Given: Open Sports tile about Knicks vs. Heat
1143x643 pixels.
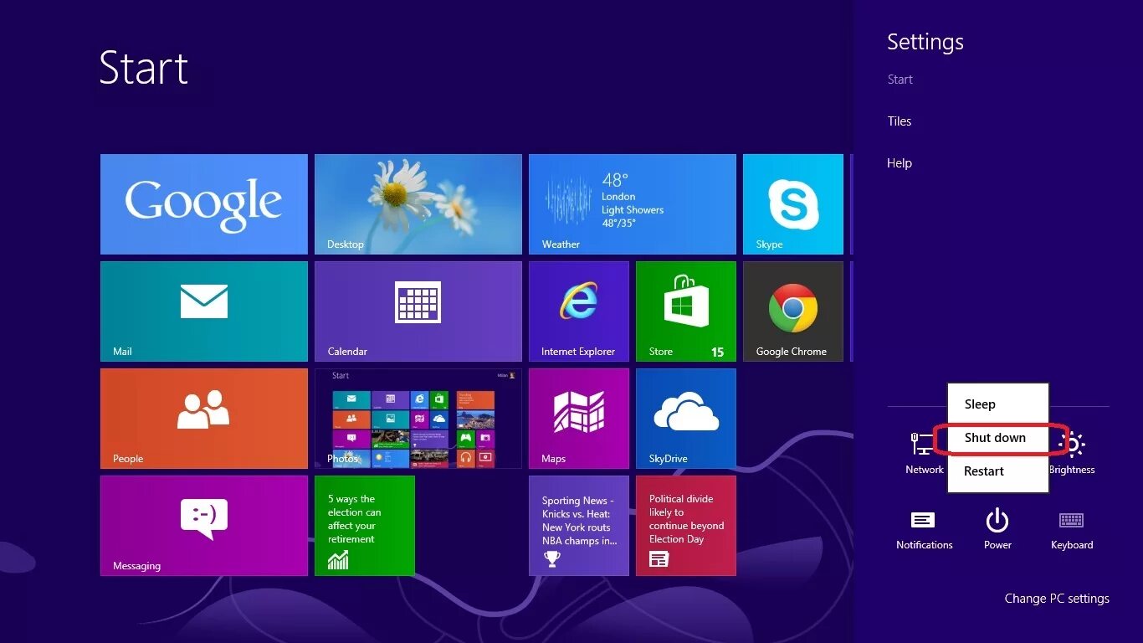Looking at the screenshot, I should [579, 526].
